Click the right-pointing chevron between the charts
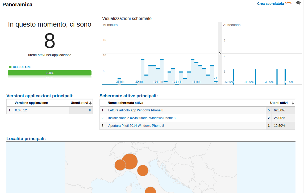 pyautogui.click(x=220, y=53)
